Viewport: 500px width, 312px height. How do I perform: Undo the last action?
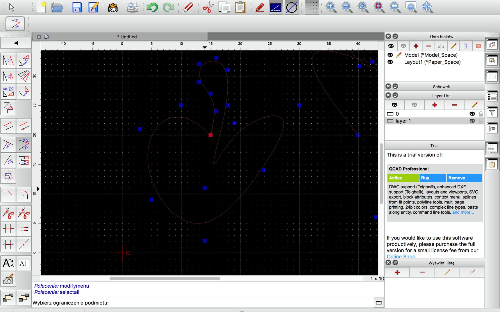152,7
